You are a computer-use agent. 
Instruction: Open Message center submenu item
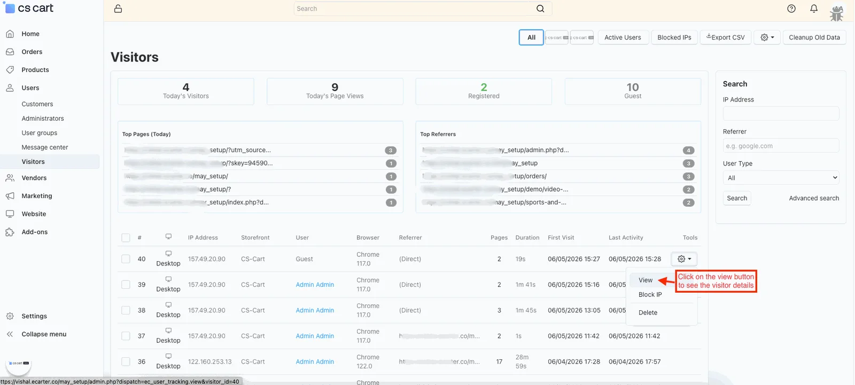tap(45, 147)
